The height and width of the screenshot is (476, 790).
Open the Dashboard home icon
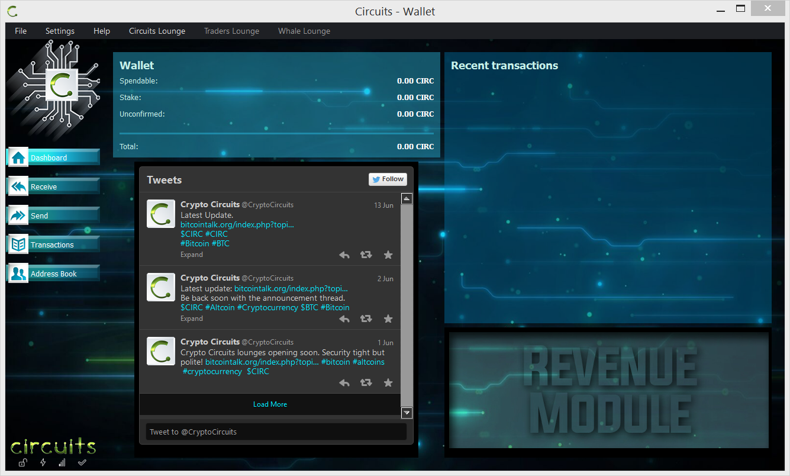coord(18,157)
